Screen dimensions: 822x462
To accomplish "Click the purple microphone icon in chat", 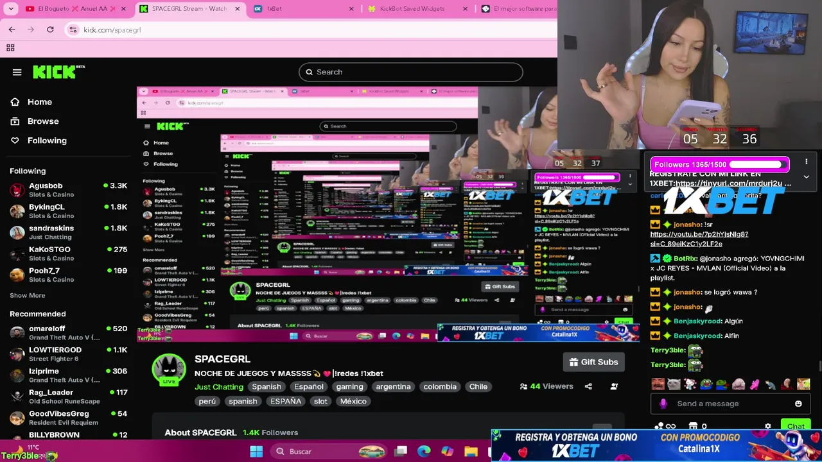I will (663, 404).
